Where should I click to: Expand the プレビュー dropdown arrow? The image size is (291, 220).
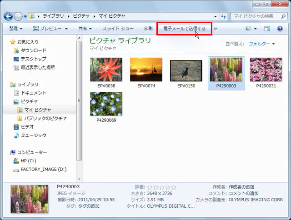[x=66, y=29]
